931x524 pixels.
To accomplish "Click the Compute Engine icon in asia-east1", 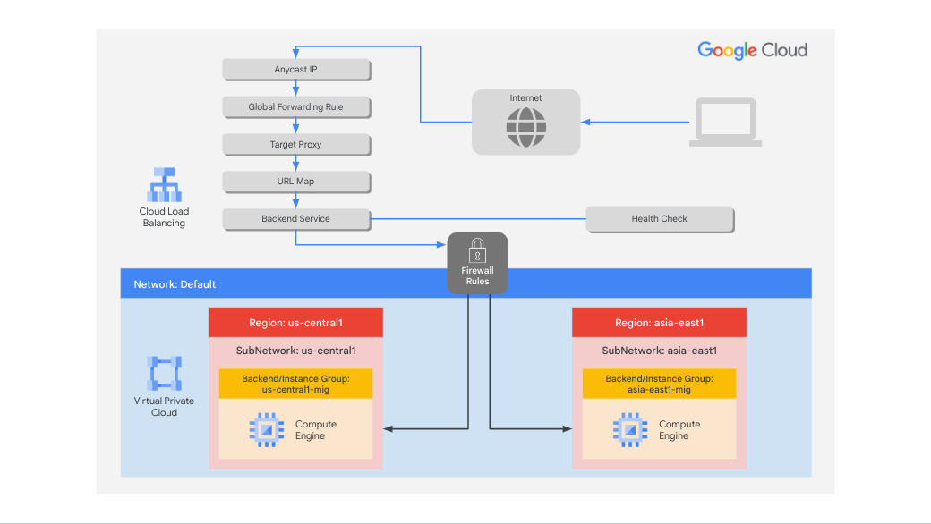I will [630, 430].
